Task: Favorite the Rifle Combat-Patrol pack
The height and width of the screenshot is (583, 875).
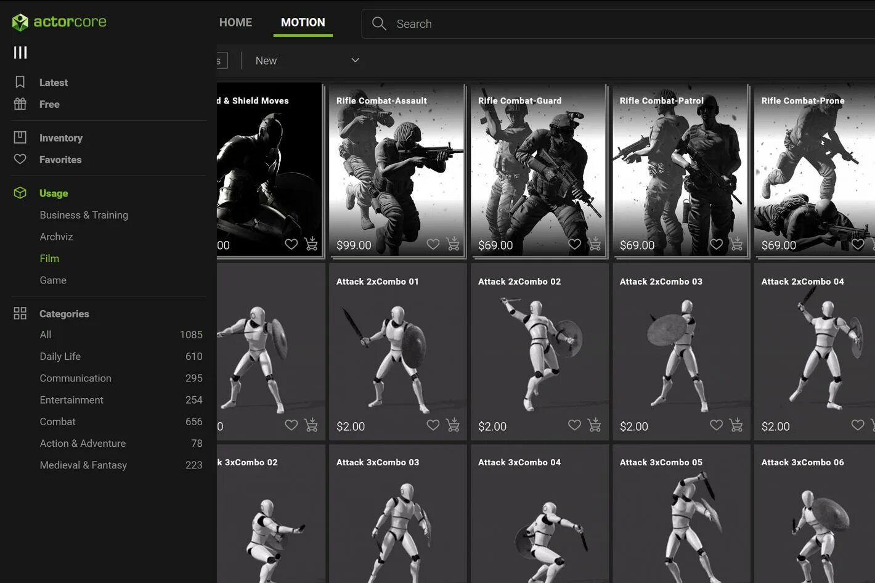Action: [717, 244]
